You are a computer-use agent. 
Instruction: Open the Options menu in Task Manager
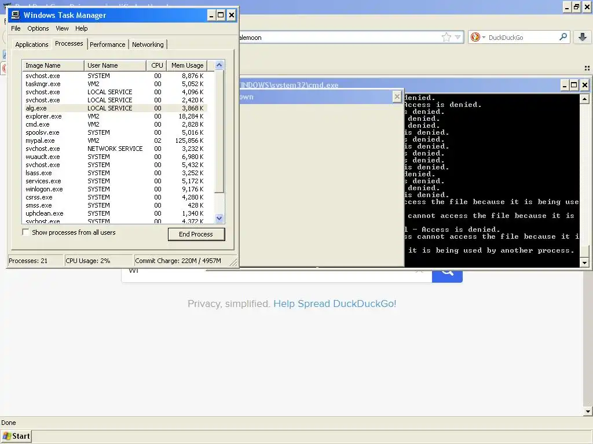tap(38, 28)
